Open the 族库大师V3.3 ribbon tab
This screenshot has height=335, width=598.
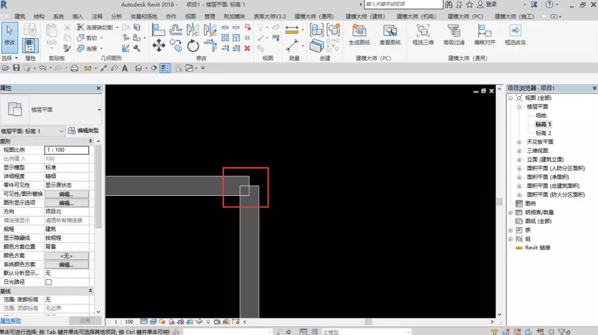coord(270,16)
